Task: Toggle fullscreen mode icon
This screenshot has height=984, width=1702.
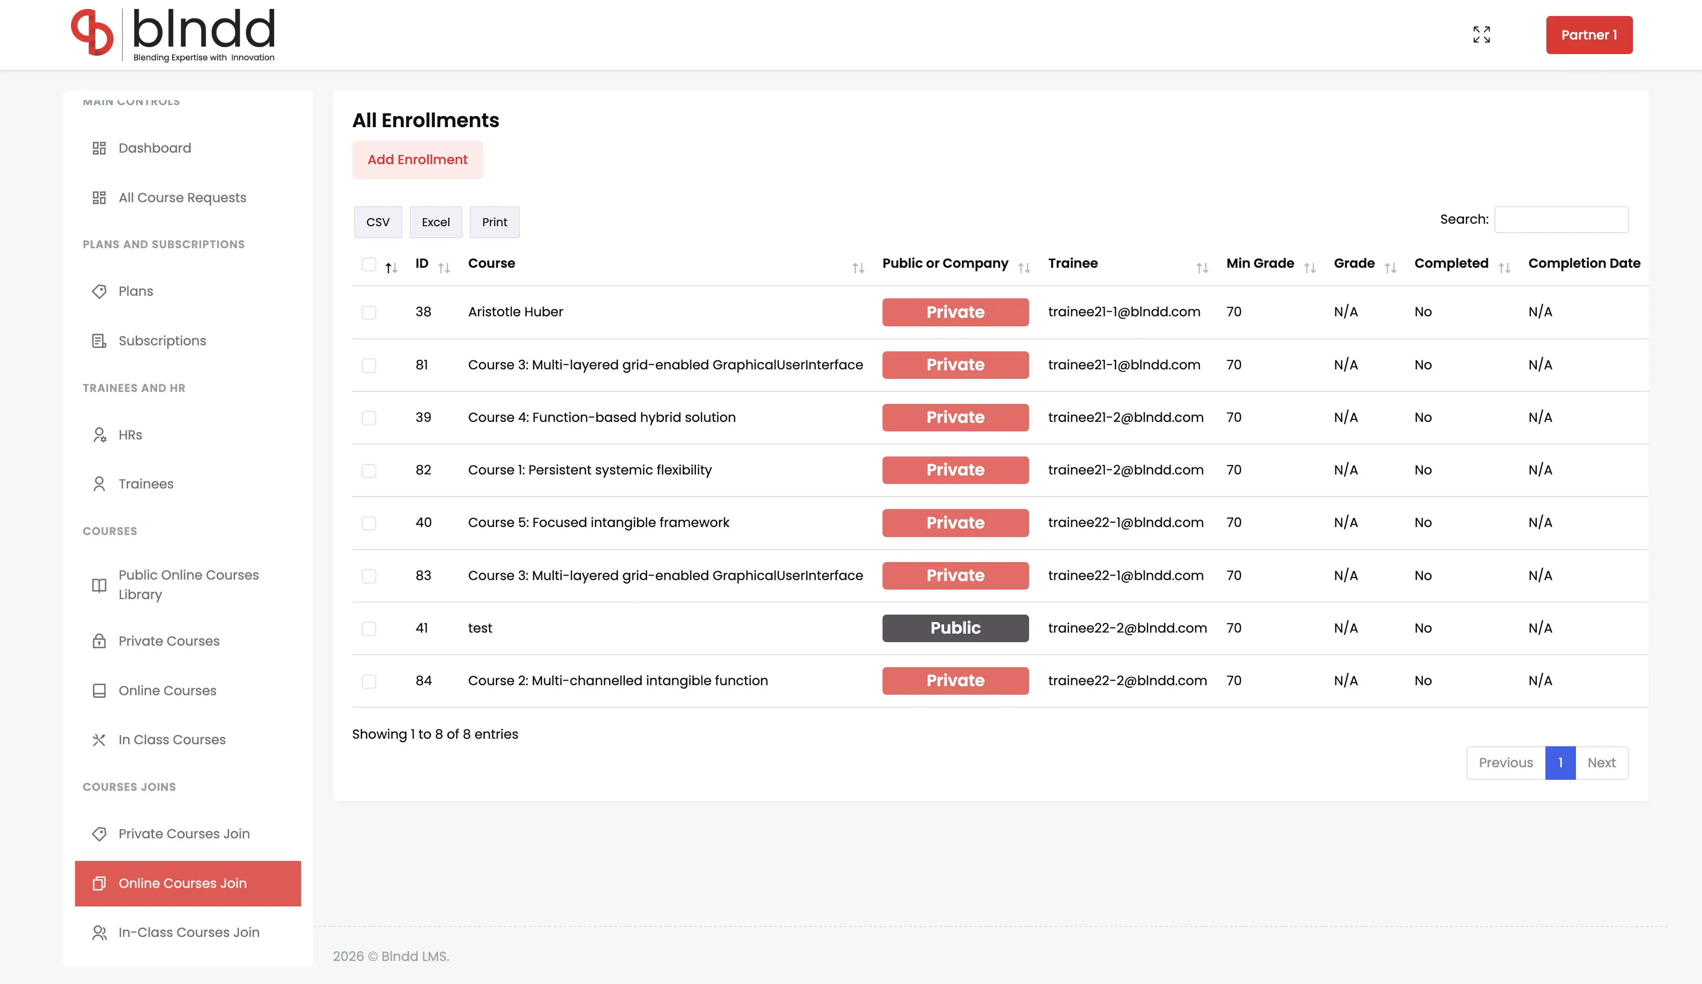Action: 1481,35
